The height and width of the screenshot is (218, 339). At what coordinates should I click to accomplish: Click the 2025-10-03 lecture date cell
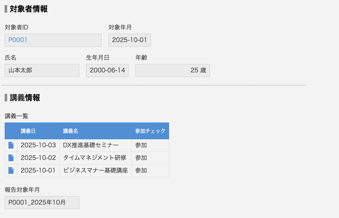[38, 145]
